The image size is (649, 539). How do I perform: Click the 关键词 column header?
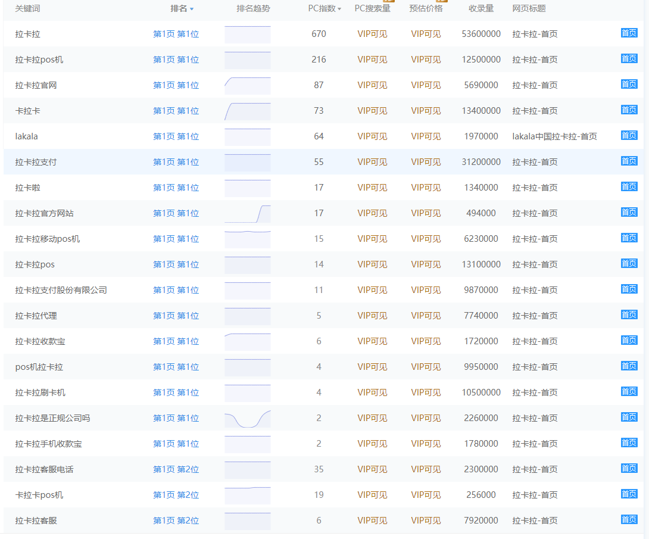[28, 8]
